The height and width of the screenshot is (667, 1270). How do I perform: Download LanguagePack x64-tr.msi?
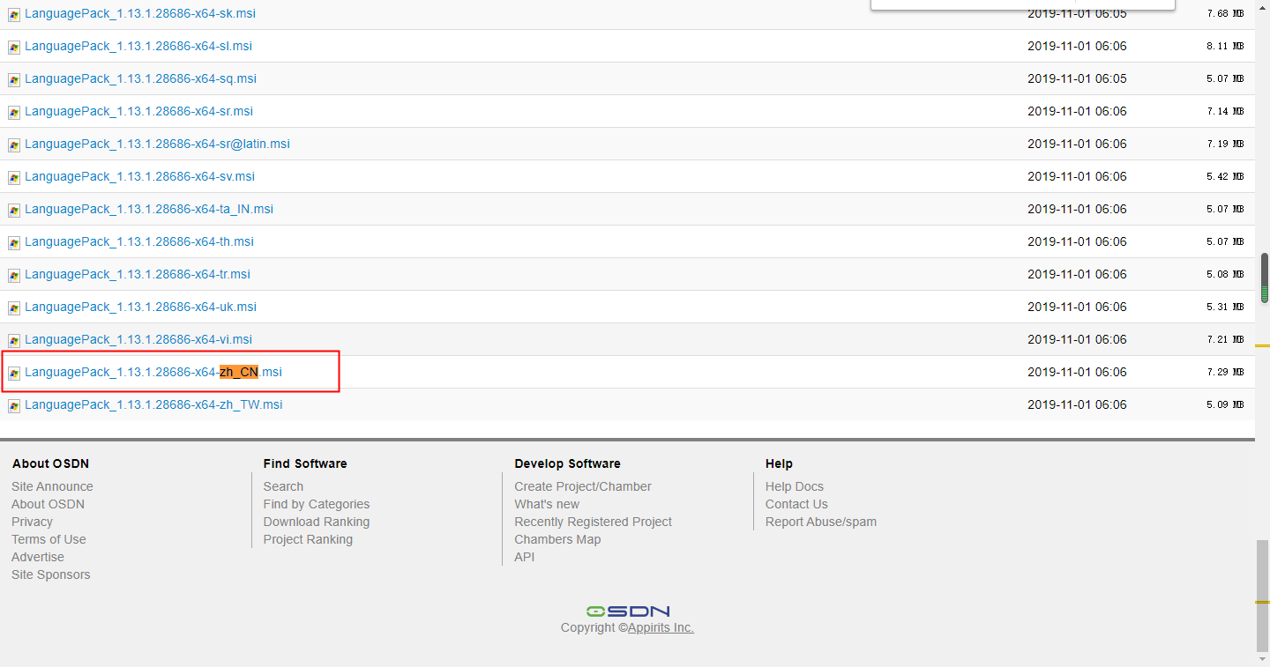[138, 274]
